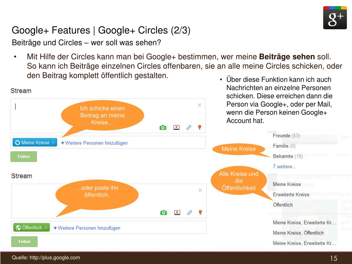The width and height of the screenshot is (352, 264).
Task: Click the Meine Kreise blue chip
Action: (35, 143)
